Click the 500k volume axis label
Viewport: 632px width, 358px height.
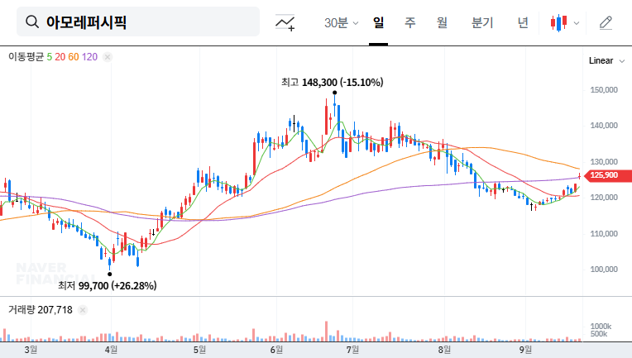click(x=599, y=334)
